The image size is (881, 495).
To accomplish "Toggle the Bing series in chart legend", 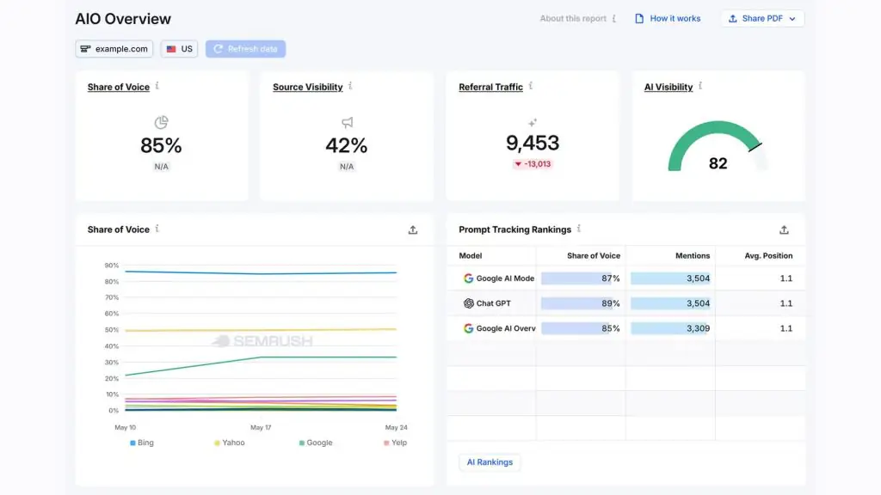I will (x=142, y=443).
